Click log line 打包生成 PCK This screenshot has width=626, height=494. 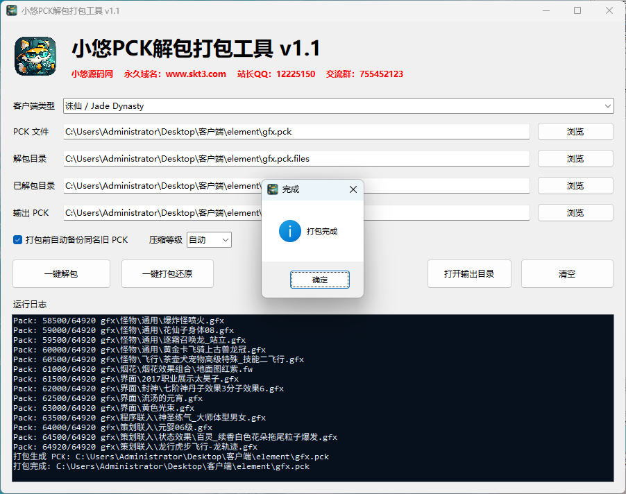pos(171,457)
